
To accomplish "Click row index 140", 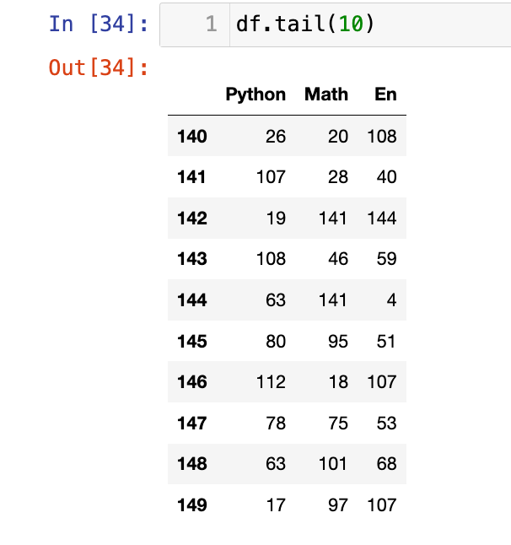I will 192,136.
